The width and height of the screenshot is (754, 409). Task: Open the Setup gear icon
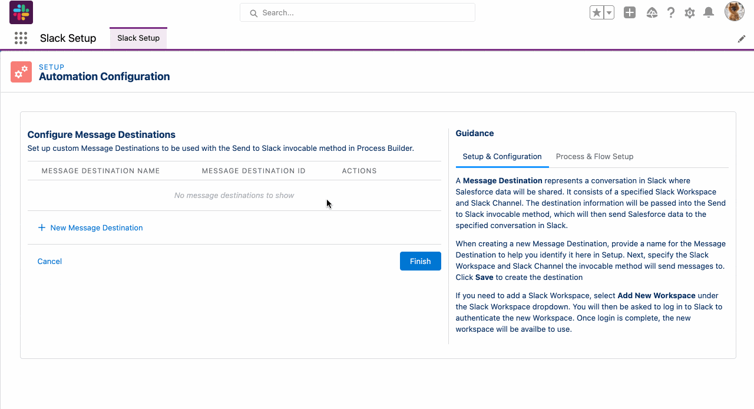(x=690, y=12)
